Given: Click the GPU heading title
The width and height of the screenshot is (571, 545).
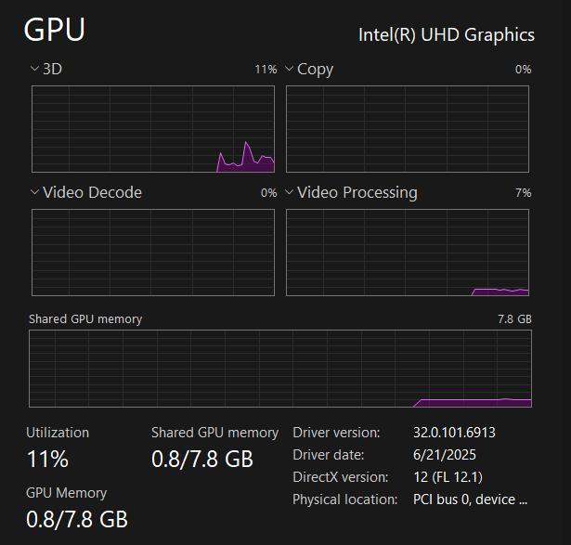Looking at the screenshot, I should [x=54, y=31].
